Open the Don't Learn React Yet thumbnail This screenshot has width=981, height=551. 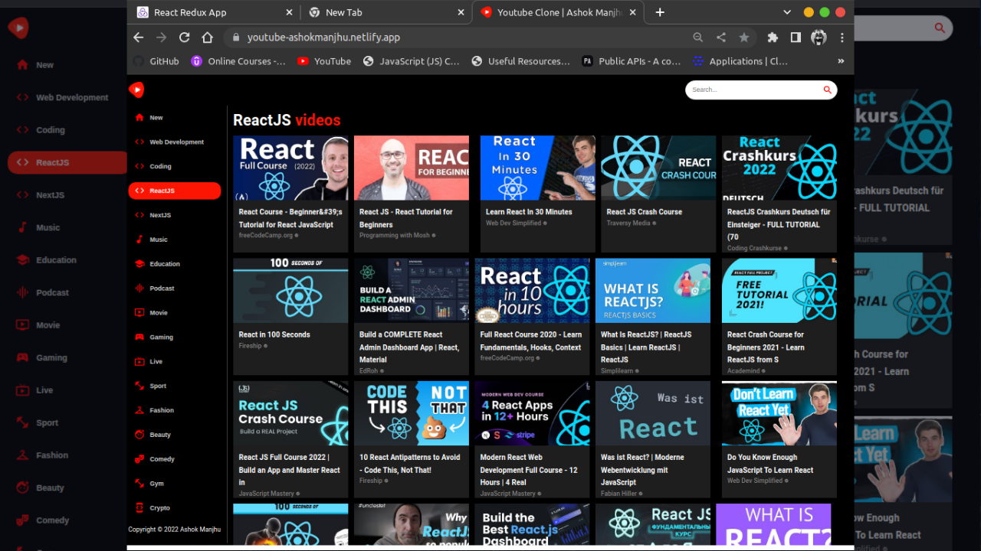[779, 413]
